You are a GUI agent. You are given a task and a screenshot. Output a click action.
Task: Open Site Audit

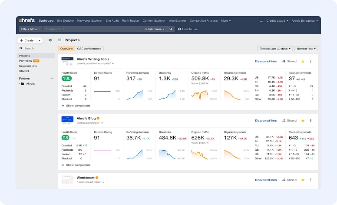(x=112, y=20)
